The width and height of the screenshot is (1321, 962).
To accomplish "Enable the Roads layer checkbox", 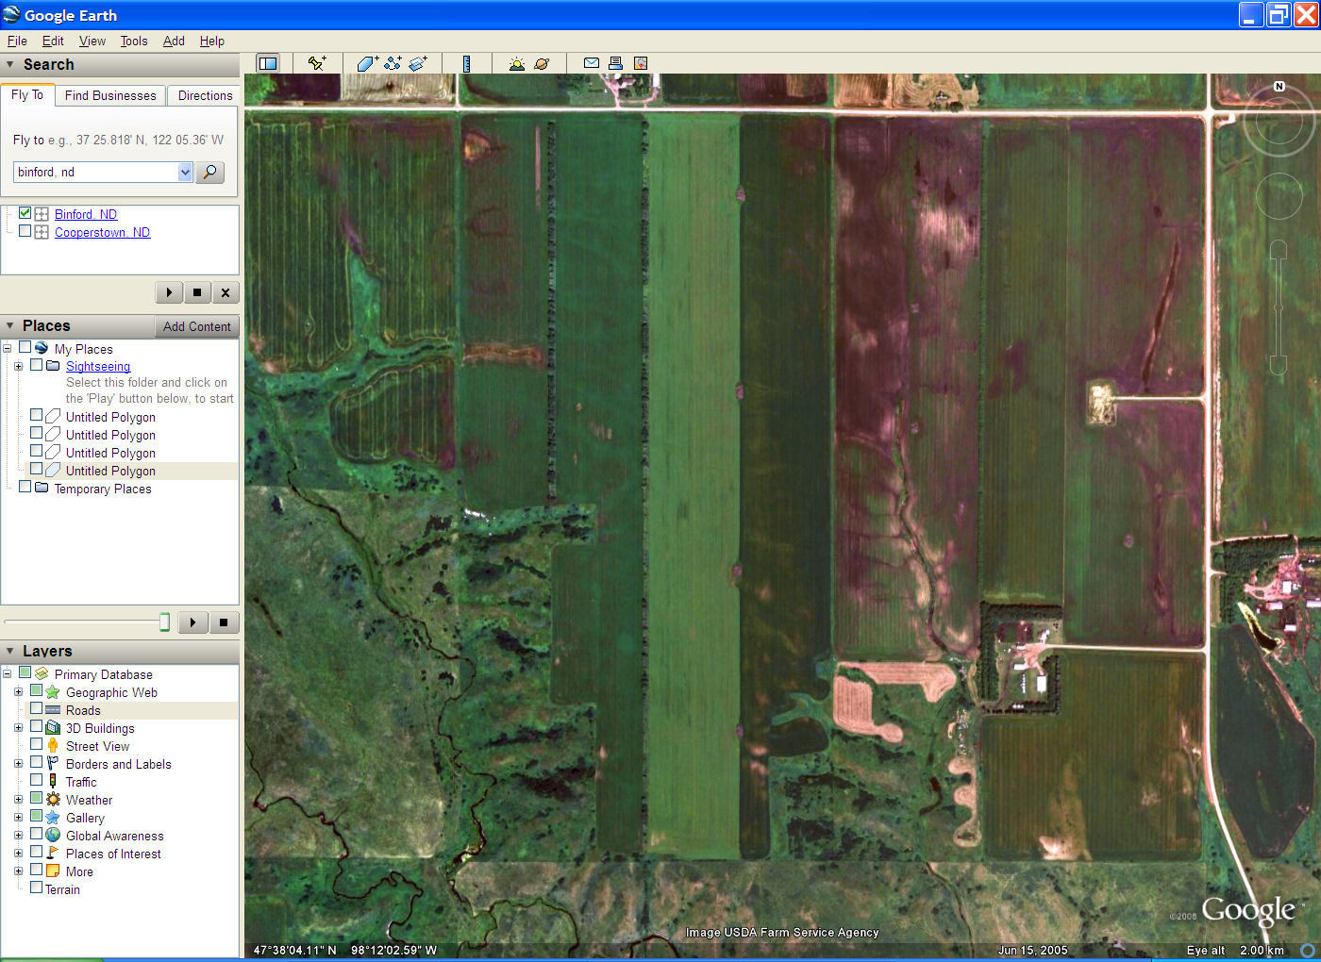I will pyautogui.click(x=36, y=709).
